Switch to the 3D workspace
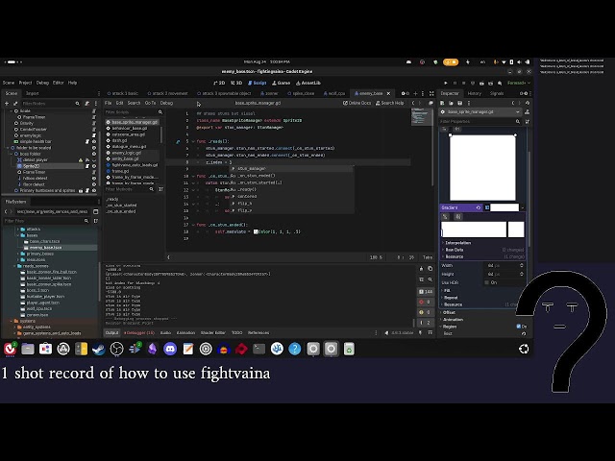This screenshot has width=615, height=461. click(236, 83)
